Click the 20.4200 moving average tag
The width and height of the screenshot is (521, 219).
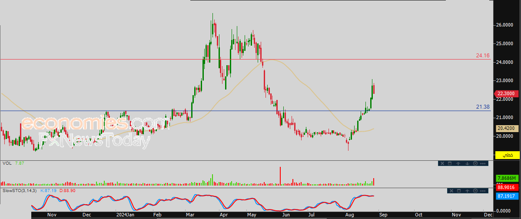click(x=508, y=128)
